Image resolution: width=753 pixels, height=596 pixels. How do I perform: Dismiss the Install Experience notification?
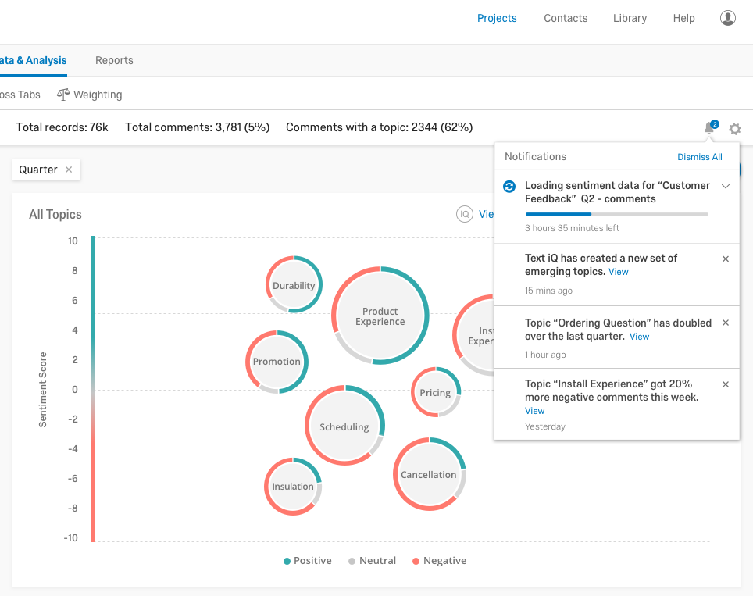tap(726, 384)
